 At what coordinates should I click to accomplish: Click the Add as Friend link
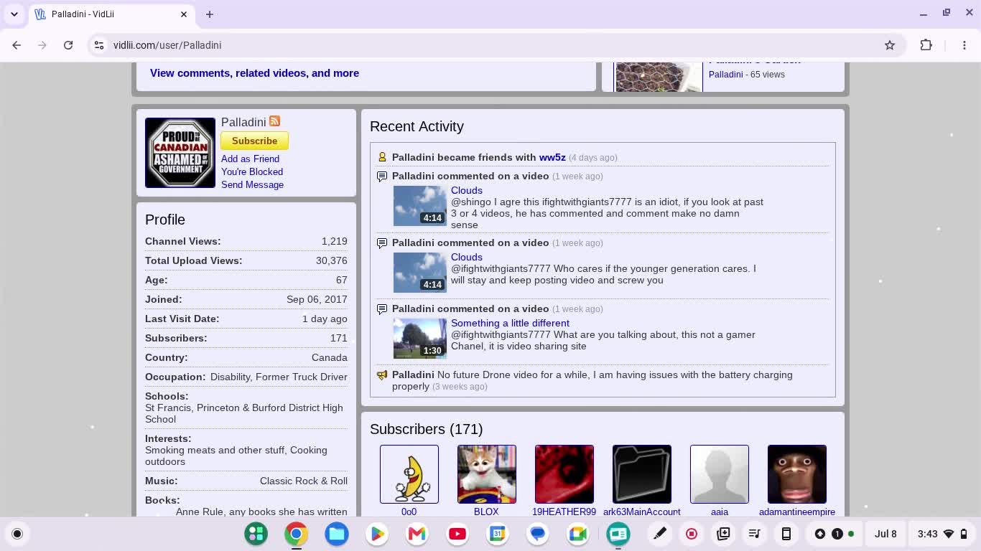tap(250, 159)
